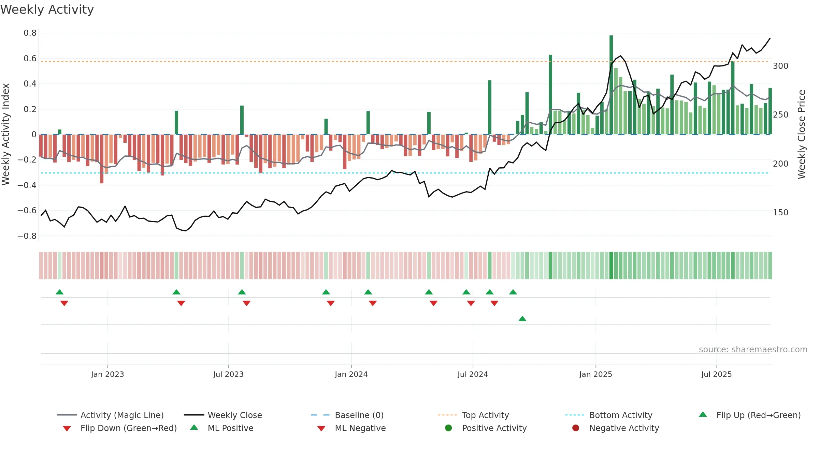Click the Flip Down legend red triangle icon
This screenshot has width=819, height=460.
(67, 429)
